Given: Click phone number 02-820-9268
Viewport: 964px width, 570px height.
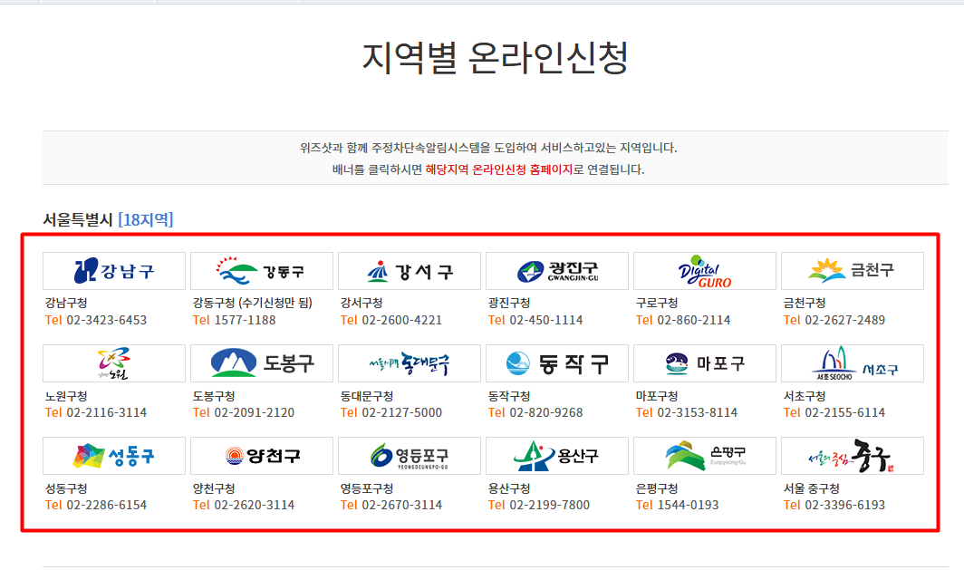Looking at the screenshot, I should [x=546, y=412].
